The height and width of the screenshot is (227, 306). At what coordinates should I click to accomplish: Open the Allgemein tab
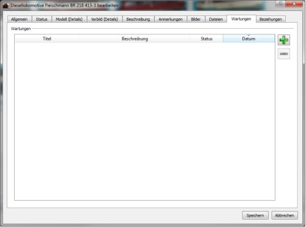click(20, 19)
